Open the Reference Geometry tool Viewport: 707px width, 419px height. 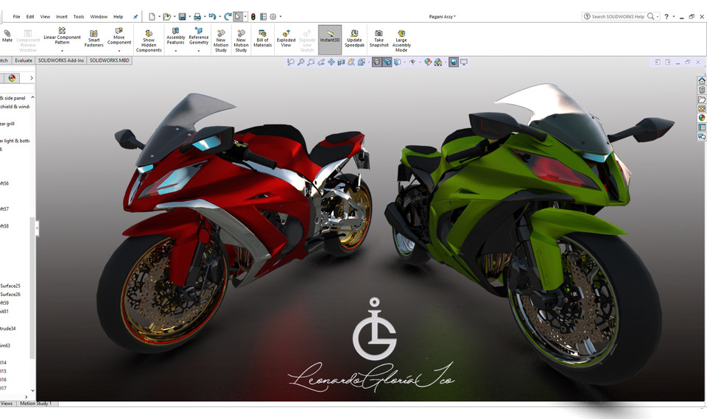click(198, 35)
